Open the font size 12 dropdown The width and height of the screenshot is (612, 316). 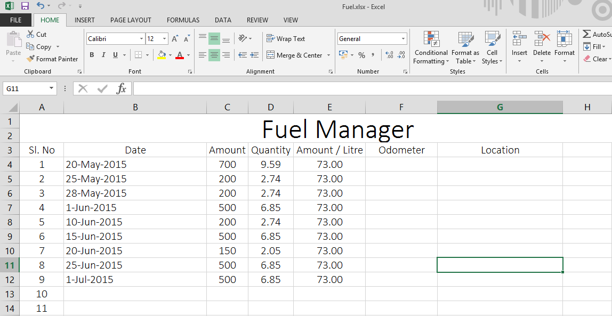(164, 38)
